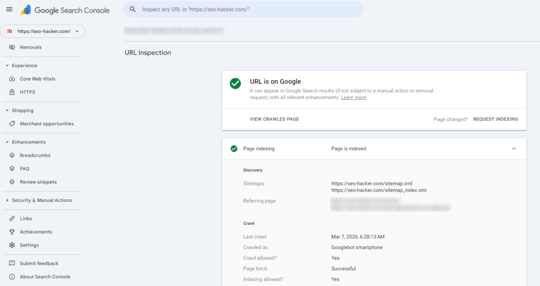Viewport: 540px width, 286px height.
Task: Click VIEW CRAWLED PAGE button
Action: (274, 119)
